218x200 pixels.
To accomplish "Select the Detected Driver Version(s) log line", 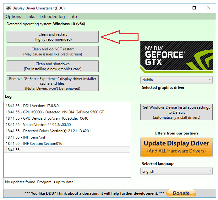I will 48,131.
